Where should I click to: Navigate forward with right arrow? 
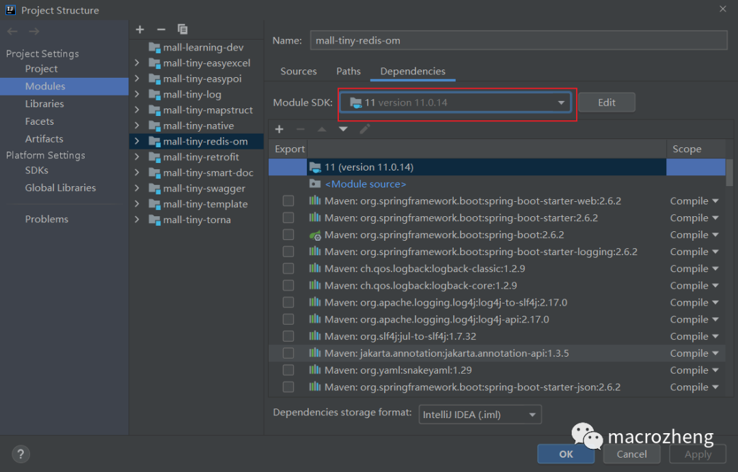click(x=34, y=31)
